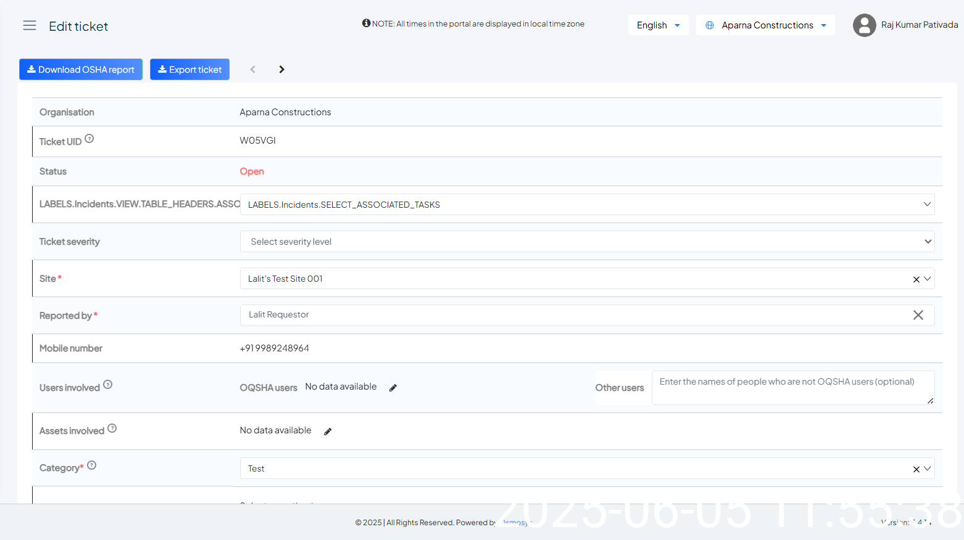Clear the selected Category value

(916, 469)
